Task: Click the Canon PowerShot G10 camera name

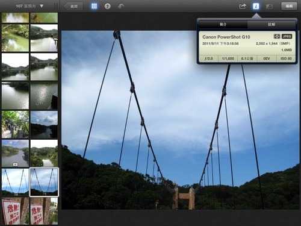Action: (226, 37)
